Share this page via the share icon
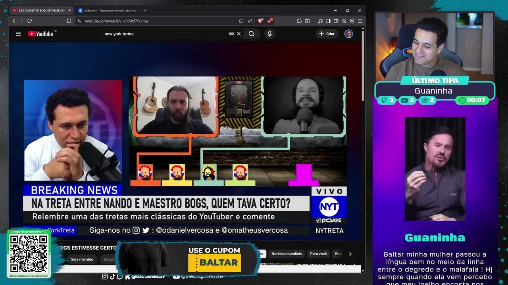 coord(250,21)
